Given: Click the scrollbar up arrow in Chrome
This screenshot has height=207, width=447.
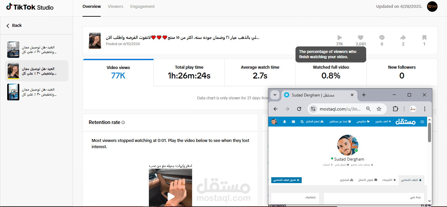Looking at the screenshot, I should (430, 119).
